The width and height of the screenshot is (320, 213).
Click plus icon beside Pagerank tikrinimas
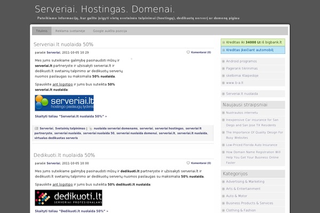(223, 69)
